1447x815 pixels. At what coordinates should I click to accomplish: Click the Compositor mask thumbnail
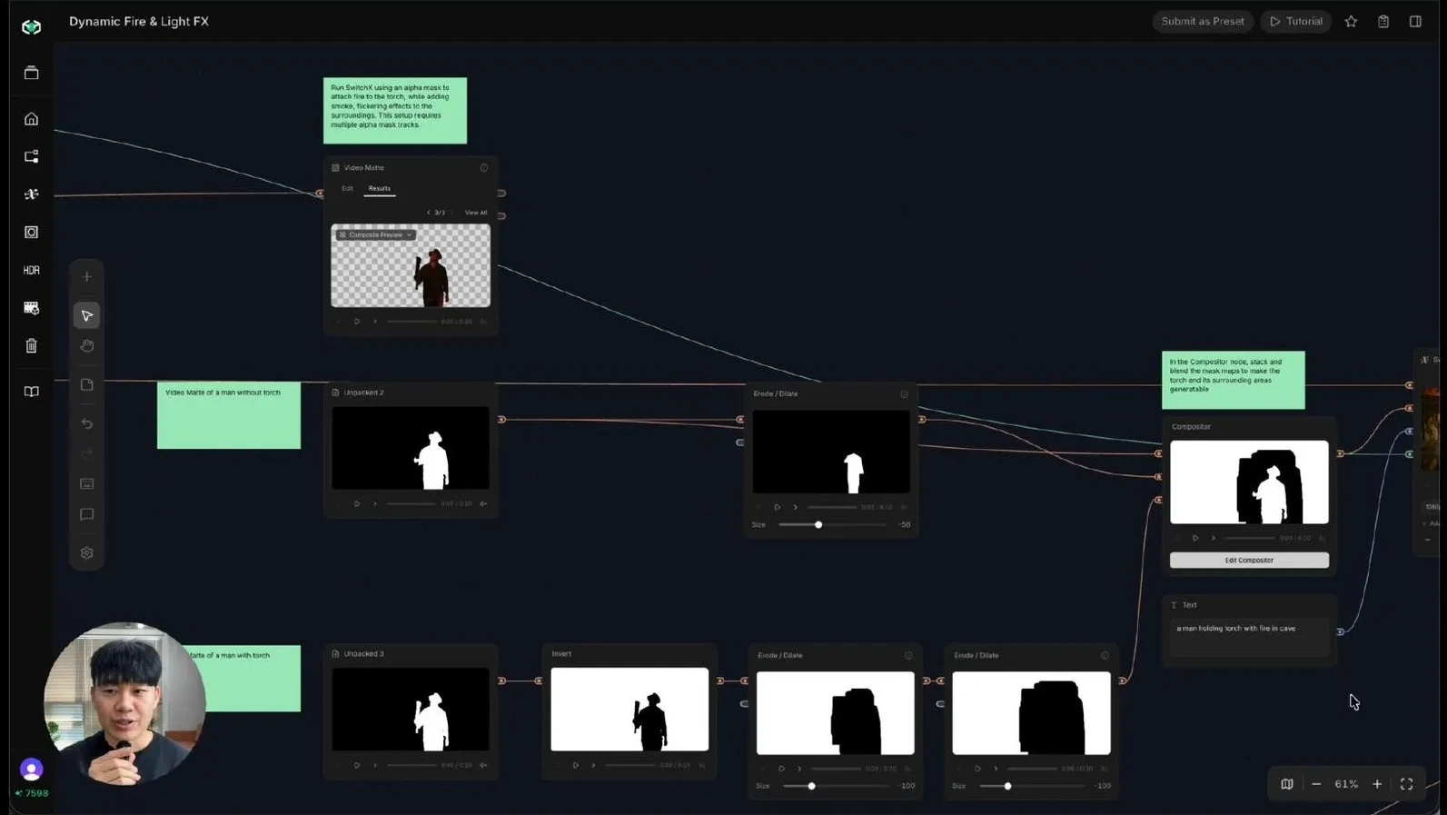[1249, 482]
